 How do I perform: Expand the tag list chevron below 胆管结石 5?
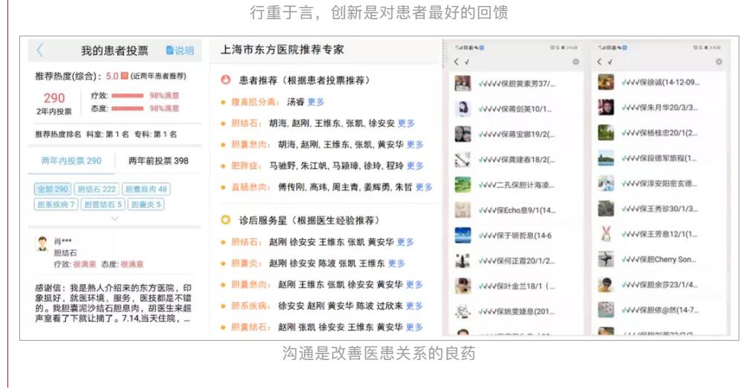point(114,218)
